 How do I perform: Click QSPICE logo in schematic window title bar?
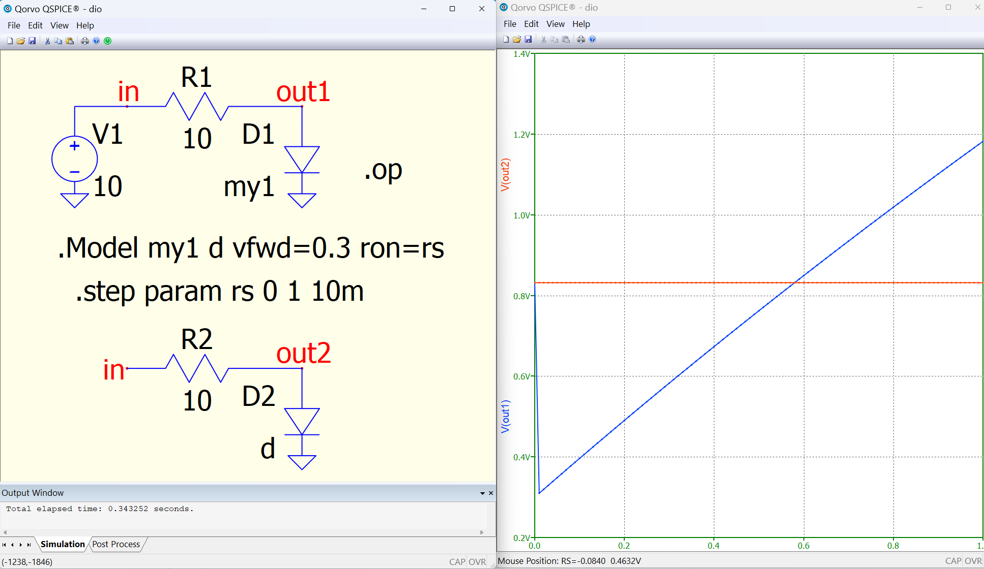(8, 9)
